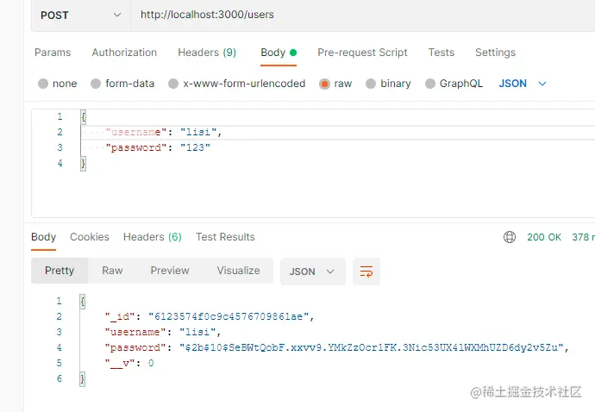
Task: Switch to the Tests tab
Action: [441, 53]
